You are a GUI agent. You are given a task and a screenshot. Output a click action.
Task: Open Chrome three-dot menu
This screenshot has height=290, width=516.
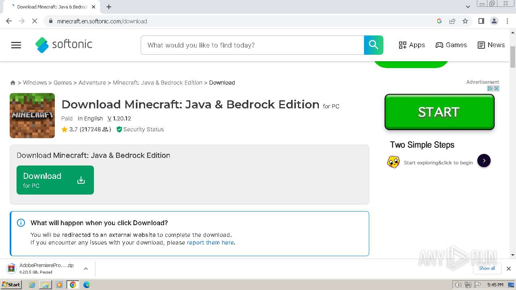click(x=508, y=21)
